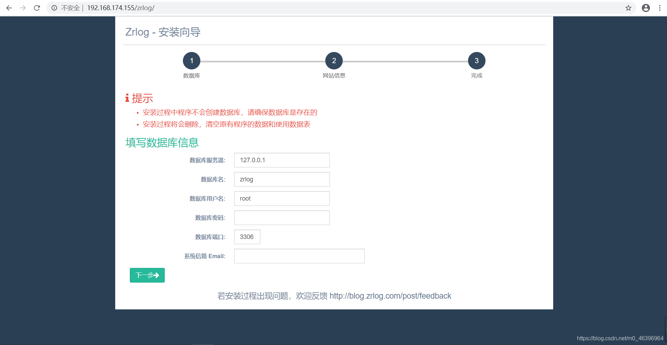Click the 数据库服务器 field with 127.0.0.1
Image resolution: width=667 pixels, height=345 pixels.
282,160
